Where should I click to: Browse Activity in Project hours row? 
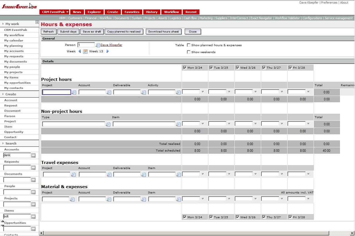pyautogui.click(x=178, y=92)
